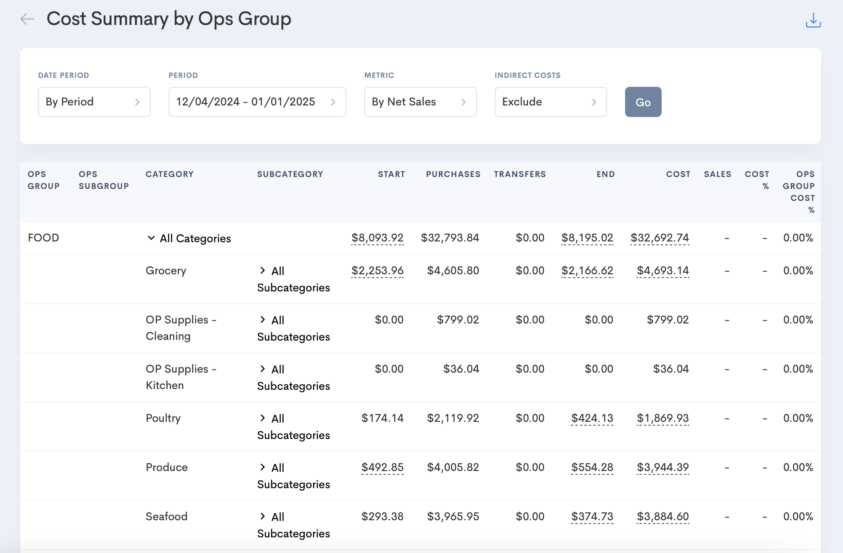Open the Indirect Costs Exclude dropdown

click(550, 102)
